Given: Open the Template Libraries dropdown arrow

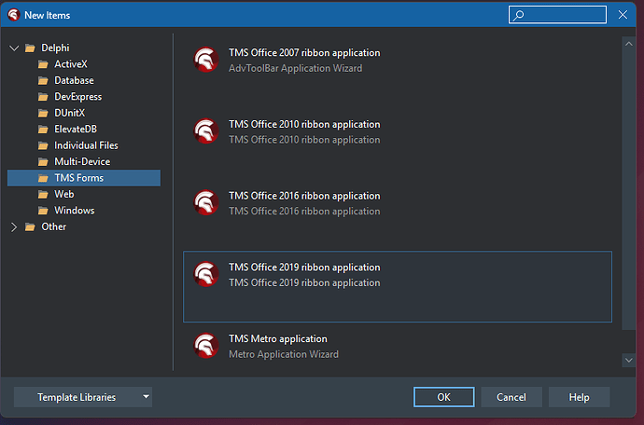Looking at the screenshot, I should tap(146, 397).
